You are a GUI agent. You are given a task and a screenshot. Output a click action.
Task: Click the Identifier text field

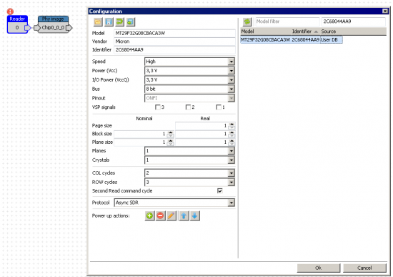(174, 49)
